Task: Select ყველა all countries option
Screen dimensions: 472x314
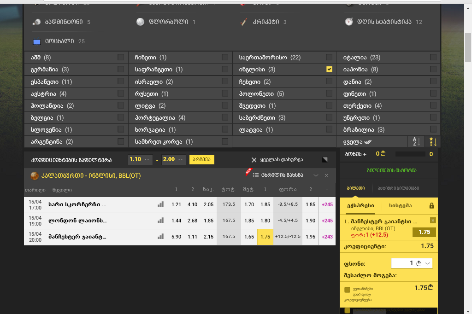Action: pyautogui.click(x=353, y=142)
